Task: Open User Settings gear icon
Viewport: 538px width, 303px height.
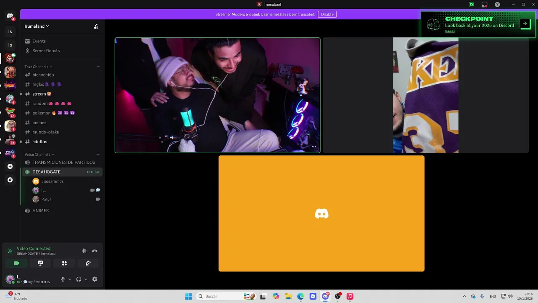Action: pos(95,279)
